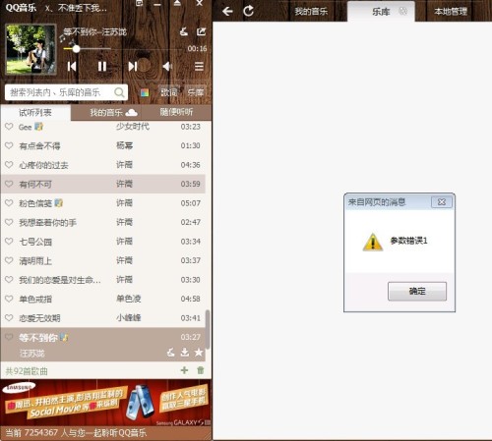The height and width of the screenshot is (441, 492).
Task: Click the mini mode icon in QQ音乐 title bar
Action: pyautogui.click(x=139, y=3)
